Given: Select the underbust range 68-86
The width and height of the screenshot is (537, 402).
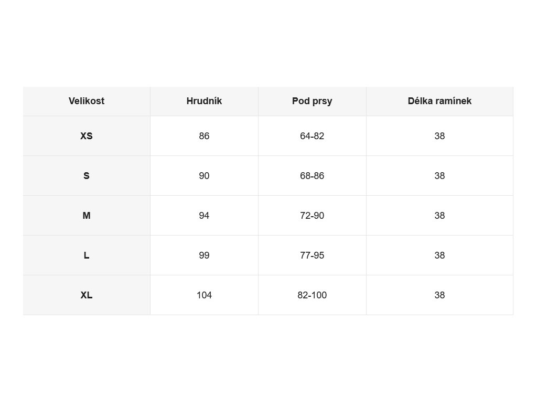Looking at the screenshot, I should [312, 176].
